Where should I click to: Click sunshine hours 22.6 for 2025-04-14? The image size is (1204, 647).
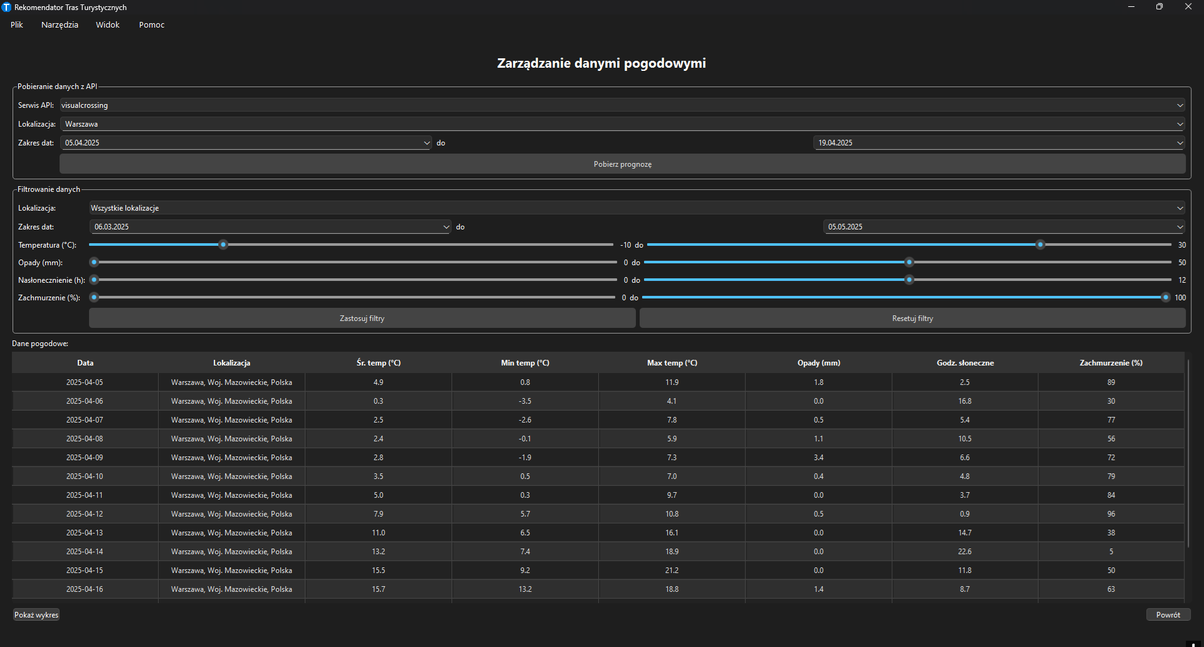pyautogui.click(x=965, y=552)
